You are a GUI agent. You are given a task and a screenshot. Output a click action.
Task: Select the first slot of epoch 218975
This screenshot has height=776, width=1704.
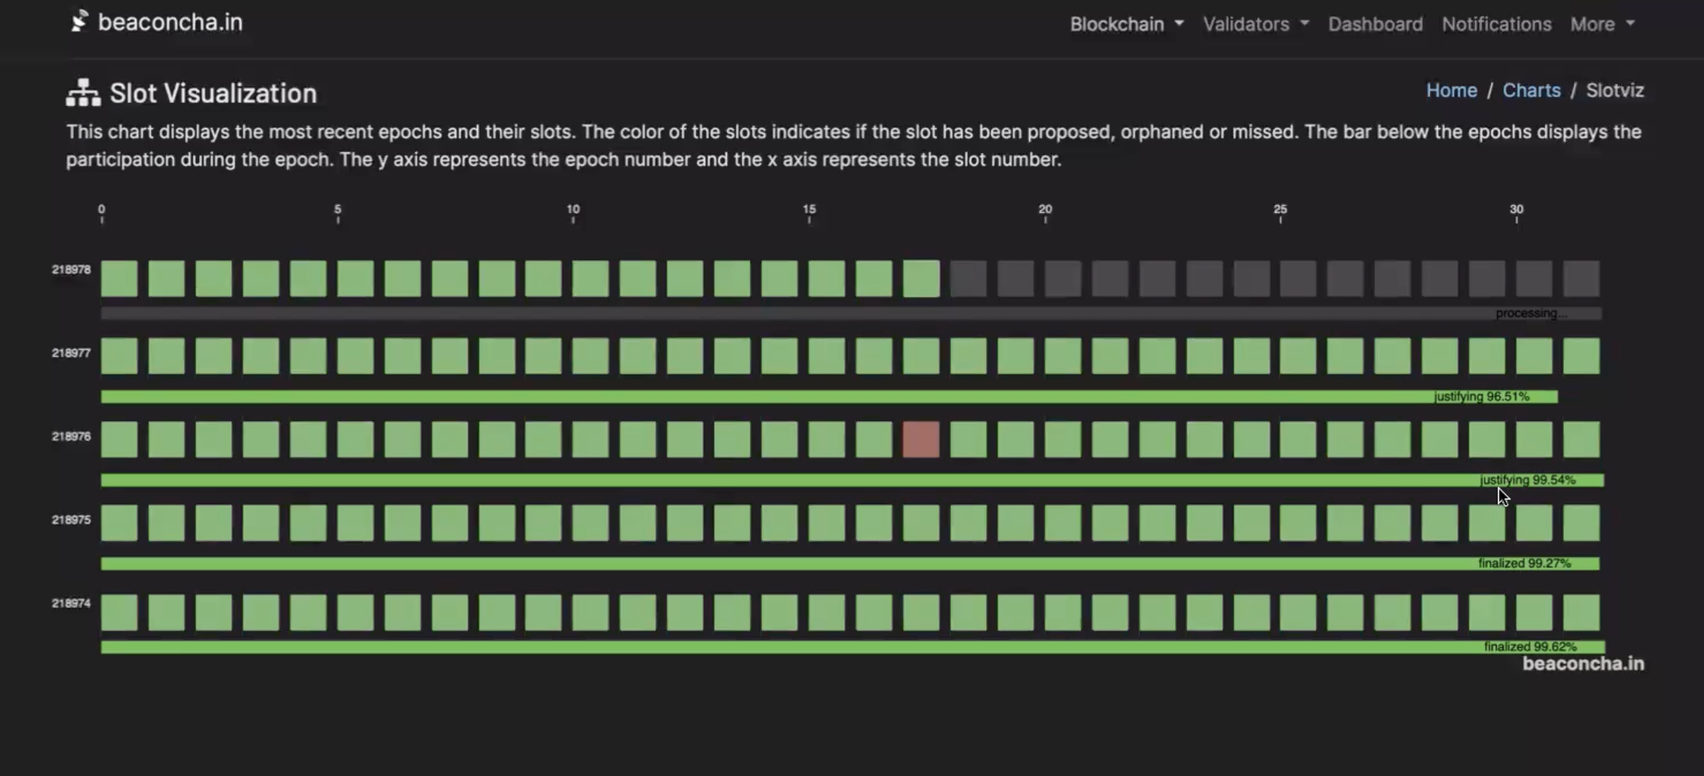coord(118,523)
